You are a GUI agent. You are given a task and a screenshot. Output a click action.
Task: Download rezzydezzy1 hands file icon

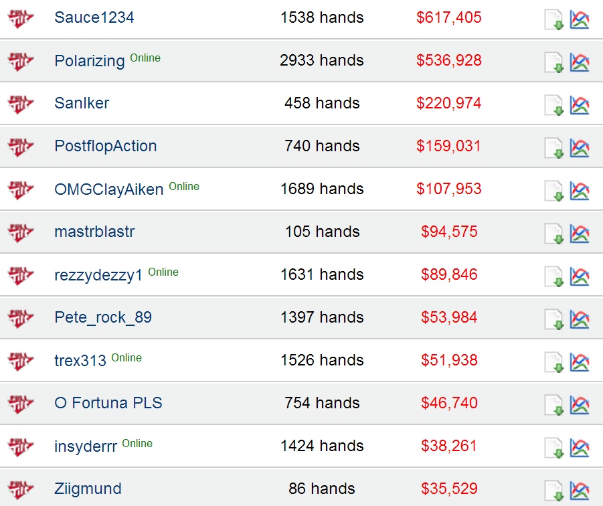(x=554, y=277)
